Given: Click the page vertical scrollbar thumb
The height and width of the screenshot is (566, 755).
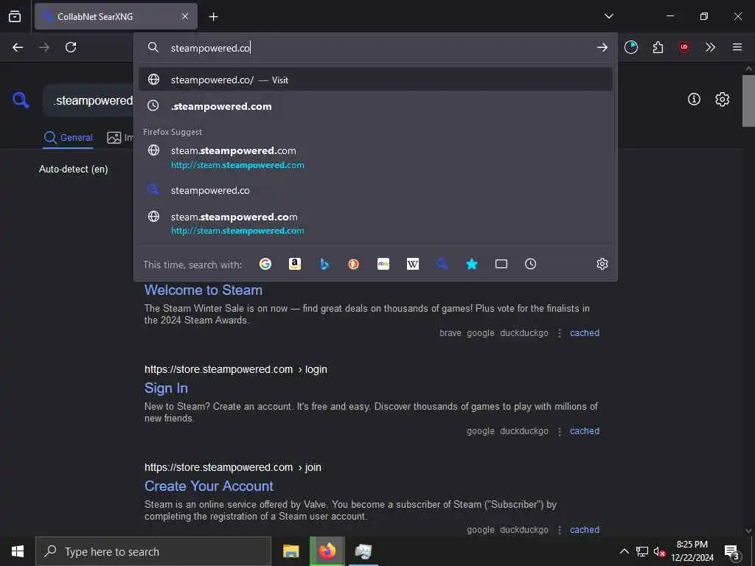Looking at the screenshot, I should [748, 100].
